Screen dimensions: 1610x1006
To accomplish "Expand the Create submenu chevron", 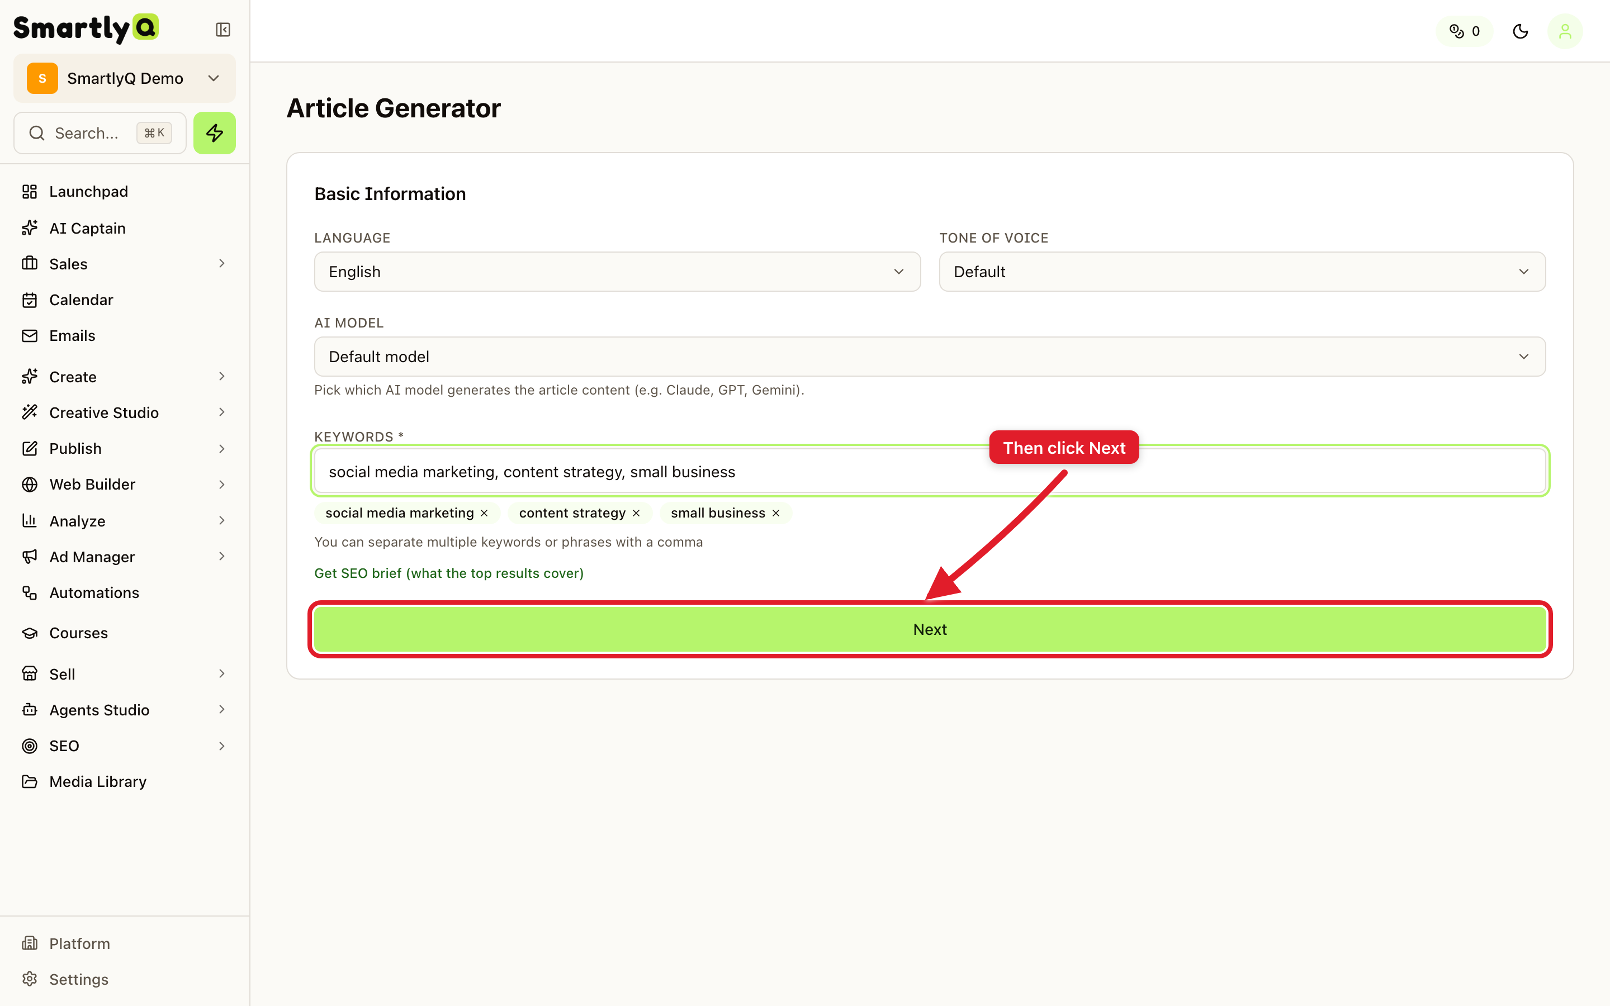I will (221, 377).
